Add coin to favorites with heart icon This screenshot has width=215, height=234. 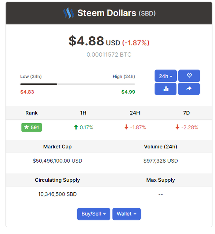tap(189, 76)
